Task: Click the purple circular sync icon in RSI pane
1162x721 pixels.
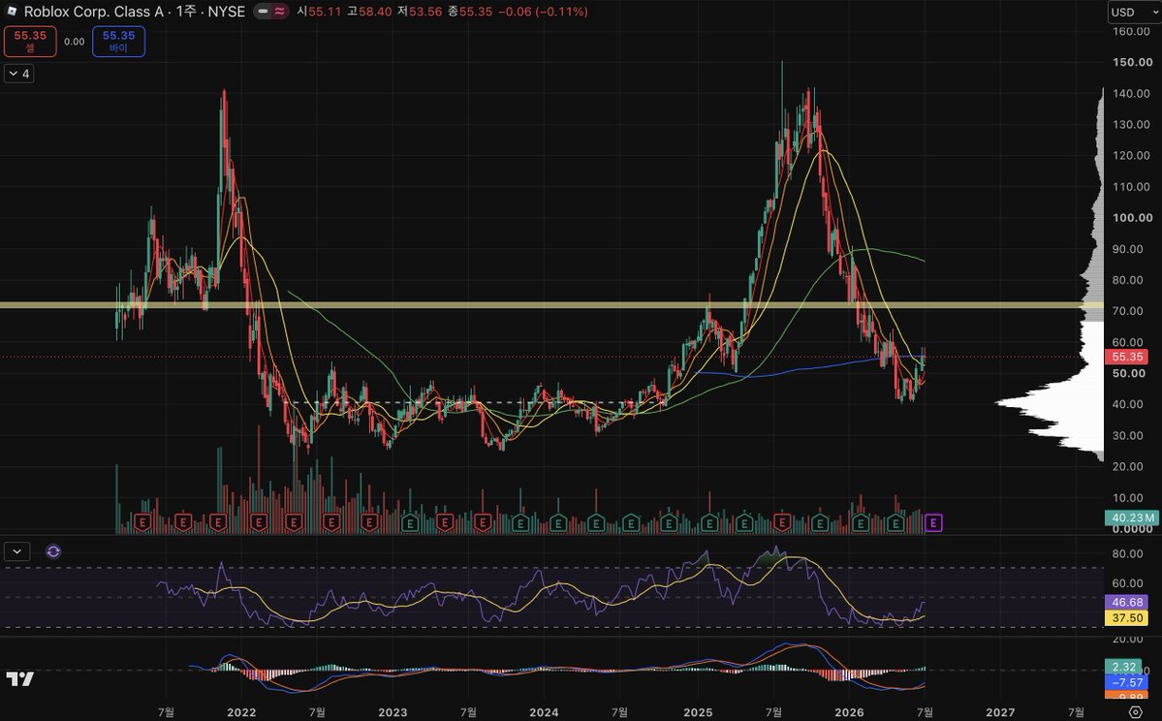Action: (53, 551)
